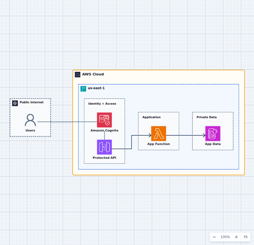Click the Protected API caption text
Viewport: 254px width, 245px height.
[104, 158]
